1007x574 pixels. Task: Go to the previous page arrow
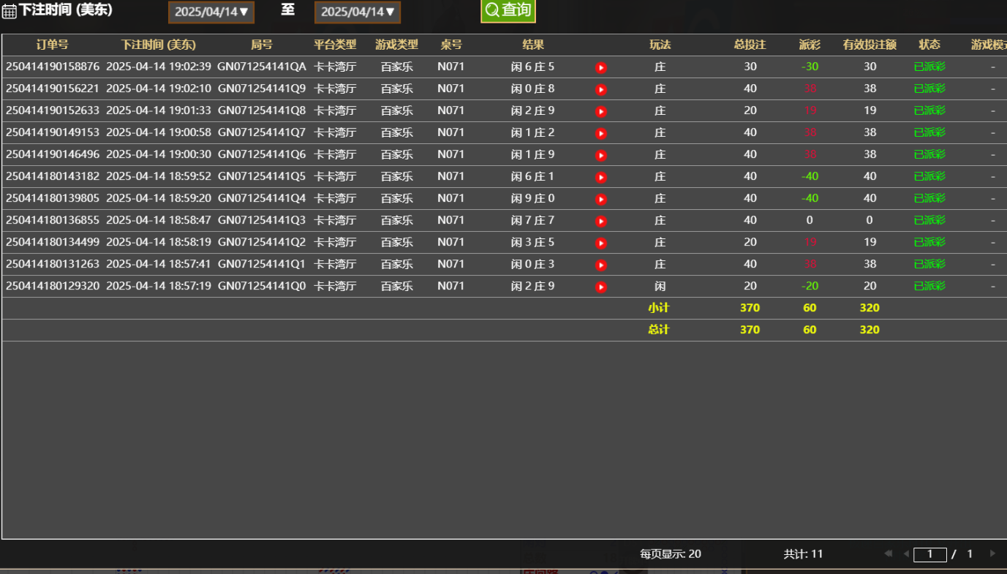(x=906, y=554)
